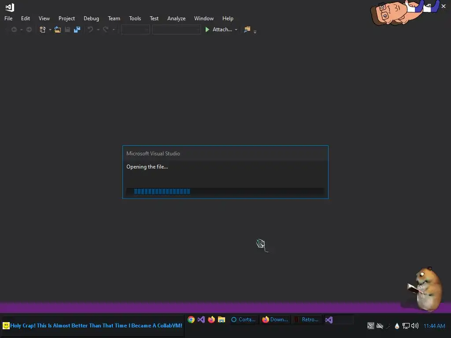Image resolution: width=451 pixels, height=338 pixels.
Task: Click the 'Opening the file...' text
Action: coord(147,167)
